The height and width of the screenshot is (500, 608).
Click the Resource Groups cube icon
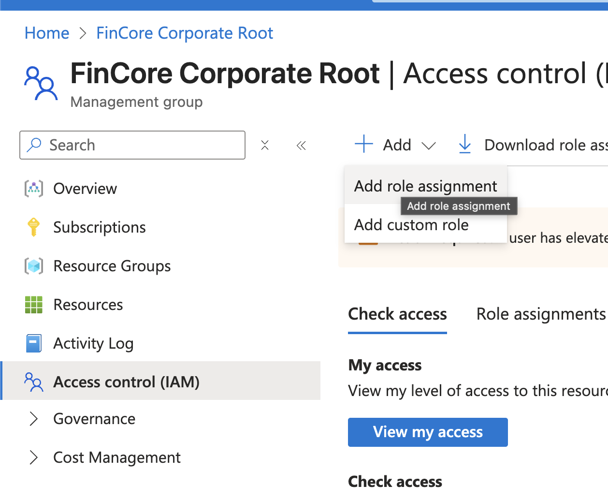pos(34,266)
